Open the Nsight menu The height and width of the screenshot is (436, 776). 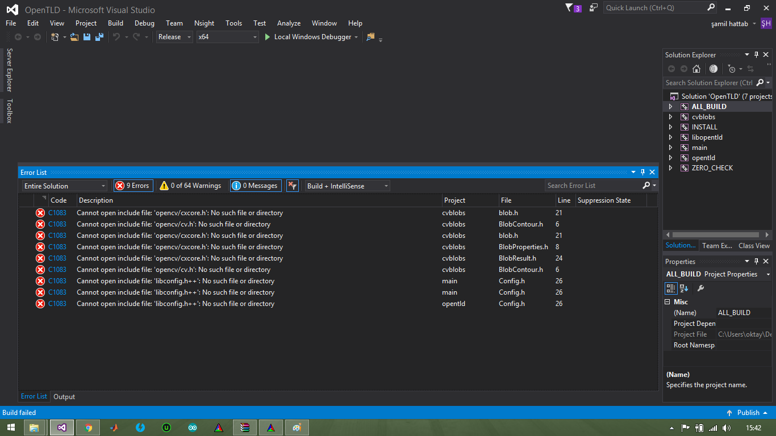coord(204,23)
